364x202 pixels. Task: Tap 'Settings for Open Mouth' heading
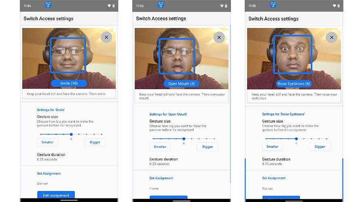168,114
